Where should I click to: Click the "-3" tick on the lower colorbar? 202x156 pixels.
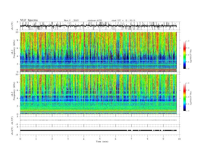[188, 83]
